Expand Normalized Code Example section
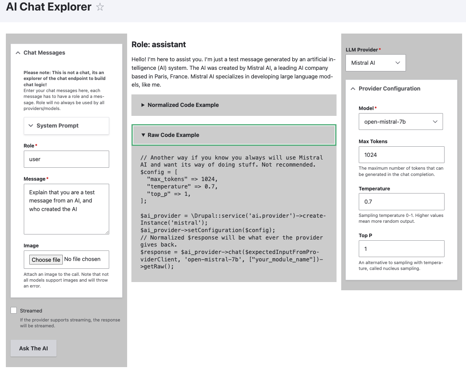Viewport: 466px width, 371px height. 183,105
